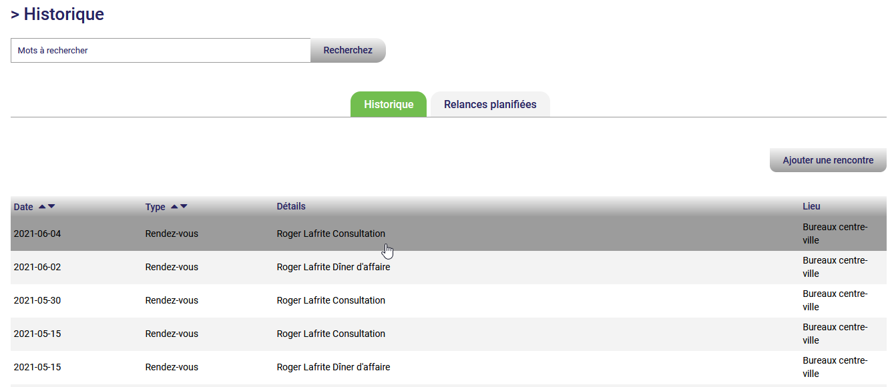Focus the 'Mots à rechercher' search field
The width and height of the screenshot is (894, 387).
click(160, 51)
